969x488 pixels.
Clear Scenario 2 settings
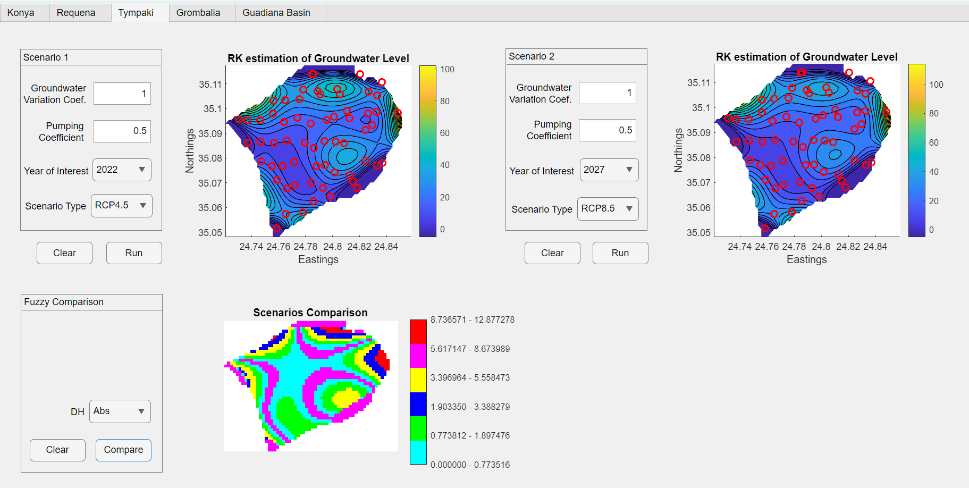click(x=552, y=253)
